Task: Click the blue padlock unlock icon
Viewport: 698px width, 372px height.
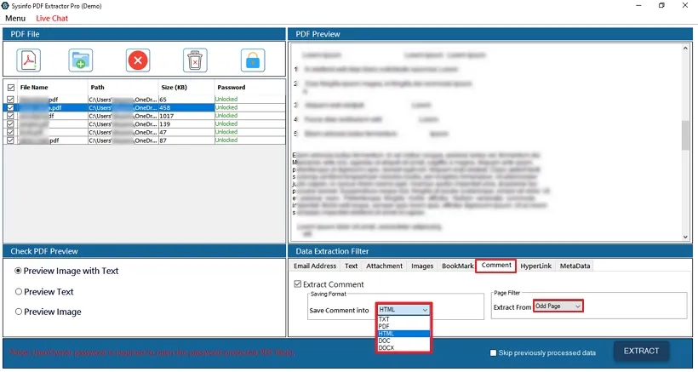Action: pyautogui.click(x=253, y=60)
